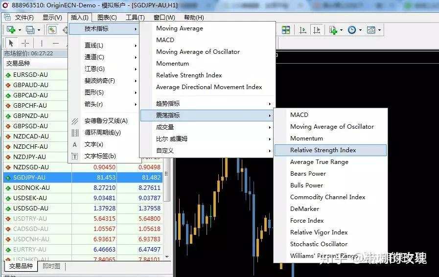Open dropdown arrow beside New Chart icon

pyautogui.click(x=20, y=30)
